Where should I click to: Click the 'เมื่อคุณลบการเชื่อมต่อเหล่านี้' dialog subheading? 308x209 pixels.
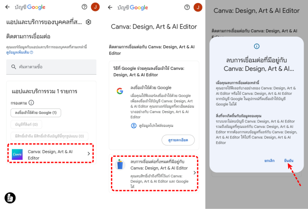coord(238,83)
